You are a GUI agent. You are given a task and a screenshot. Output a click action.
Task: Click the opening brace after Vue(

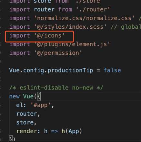click(39, 96)
